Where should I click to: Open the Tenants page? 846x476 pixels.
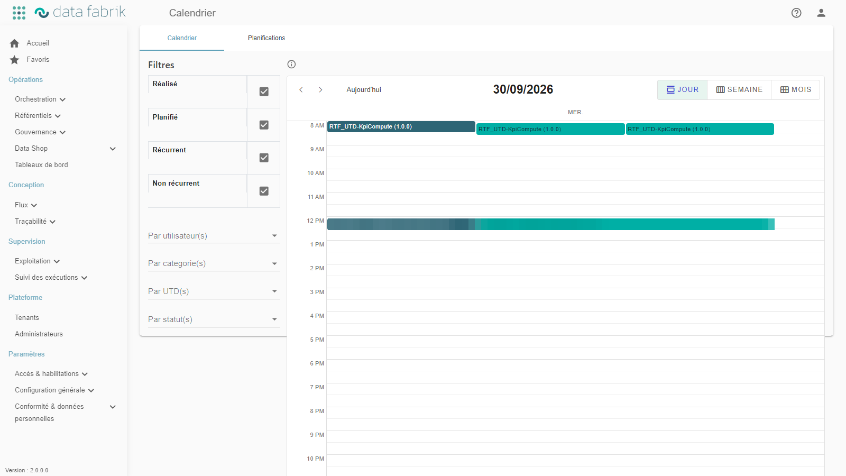point(27,318)
